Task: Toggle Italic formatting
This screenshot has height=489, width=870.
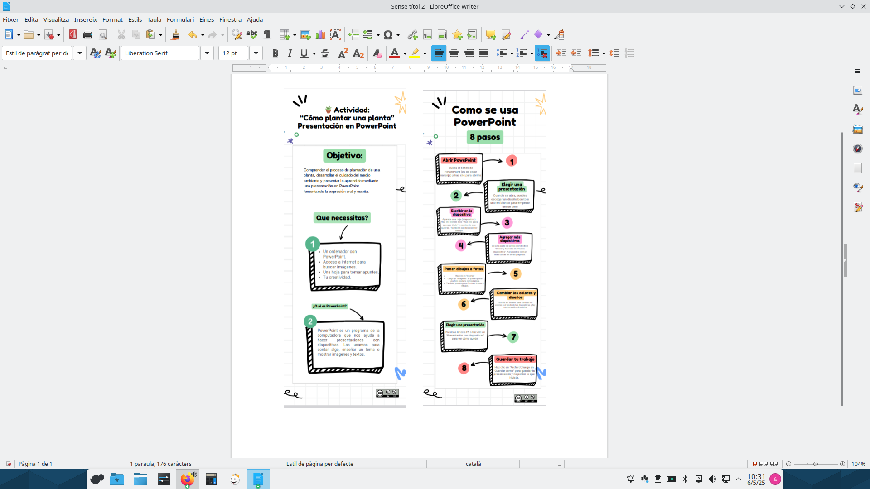Action: (x=290, y=53)
